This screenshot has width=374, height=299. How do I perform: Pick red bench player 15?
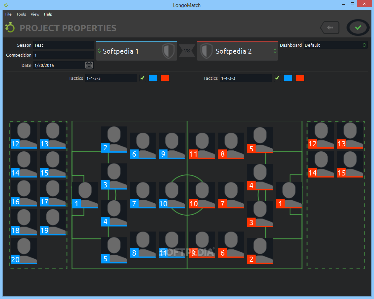coord(350,165)
